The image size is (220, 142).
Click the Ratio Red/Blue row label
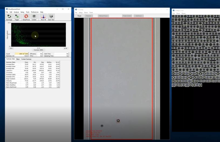click(11, 85)
